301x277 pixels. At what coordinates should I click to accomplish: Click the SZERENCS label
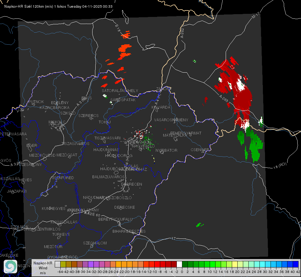coord(89,115)
